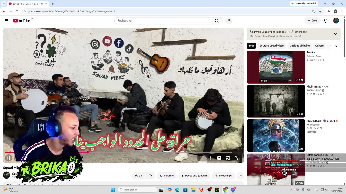Pause the playing video

[x=8, y=158]
